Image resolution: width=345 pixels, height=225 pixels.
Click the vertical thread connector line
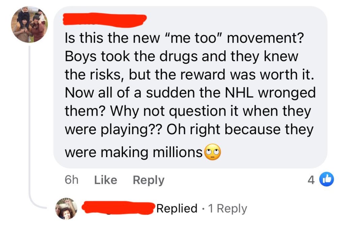(30, 121)
